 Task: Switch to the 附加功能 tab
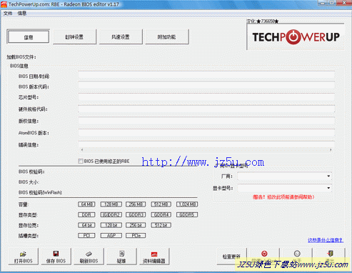click(167, 37)
